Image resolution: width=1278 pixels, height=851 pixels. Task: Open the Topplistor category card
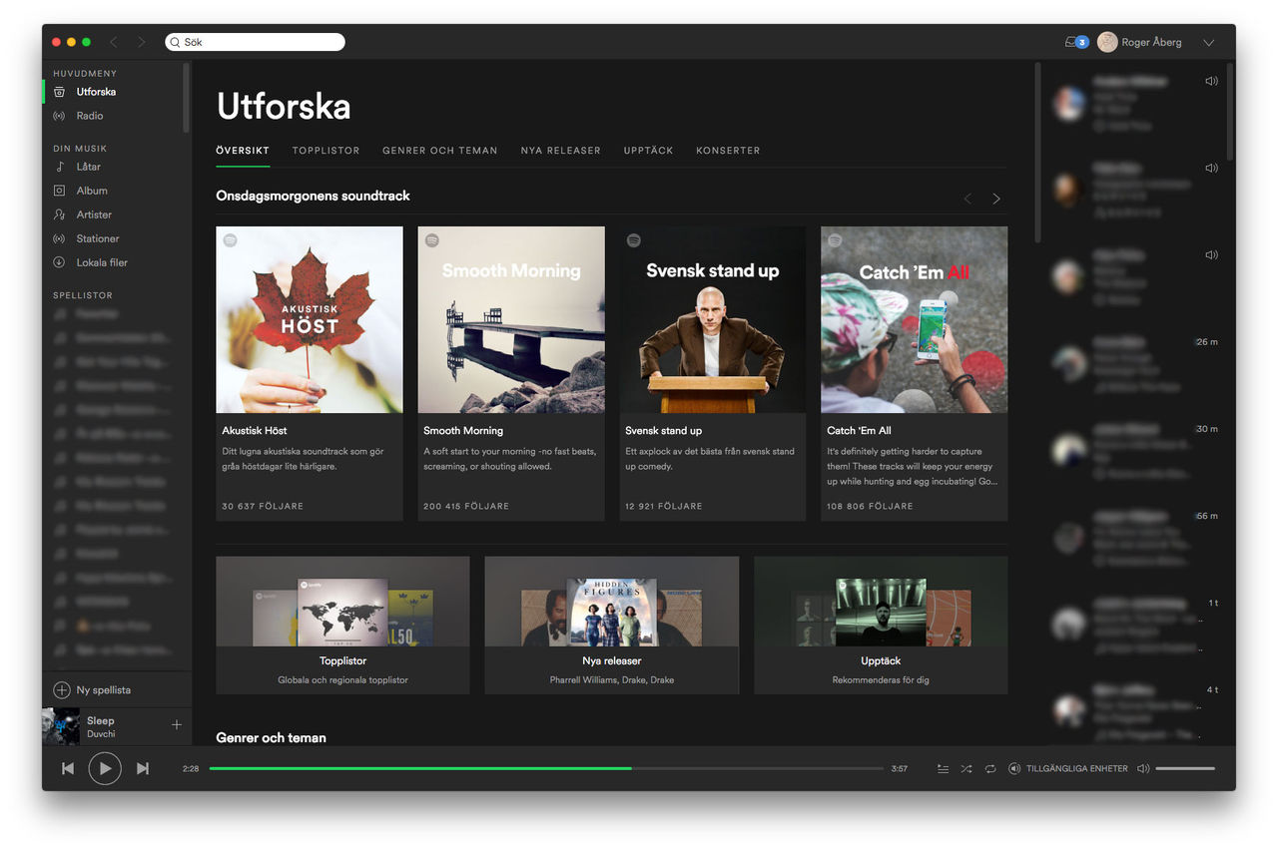342,626
